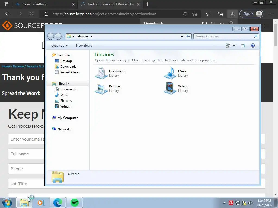Close the Process Hacker tab
Screen dimensions: 278x208
click(x=138, y=4)
